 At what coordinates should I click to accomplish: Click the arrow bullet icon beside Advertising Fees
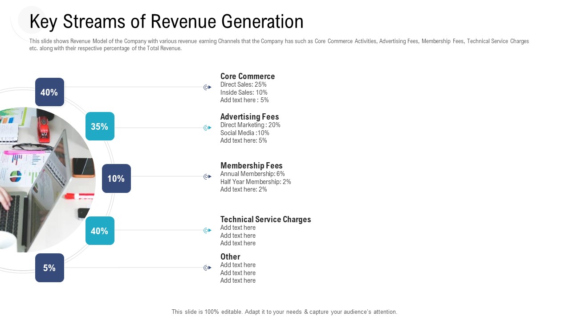pos(208,128)
